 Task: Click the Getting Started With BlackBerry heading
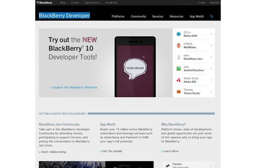click(63, 113)
